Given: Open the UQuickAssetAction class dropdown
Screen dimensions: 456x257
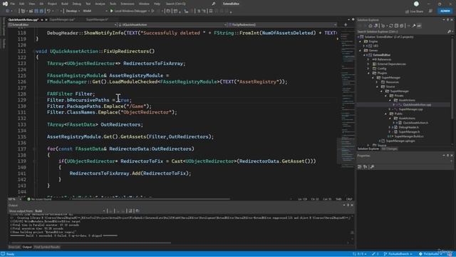Looking at the screenshot, I should coord(172,25).
